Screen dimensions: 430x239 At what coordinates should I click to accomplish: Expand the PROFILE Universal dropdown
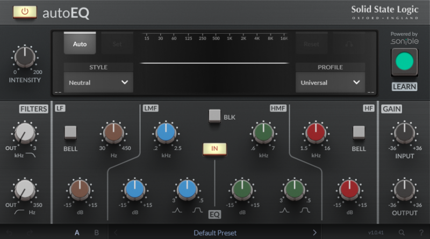click(x=330, y=83)
